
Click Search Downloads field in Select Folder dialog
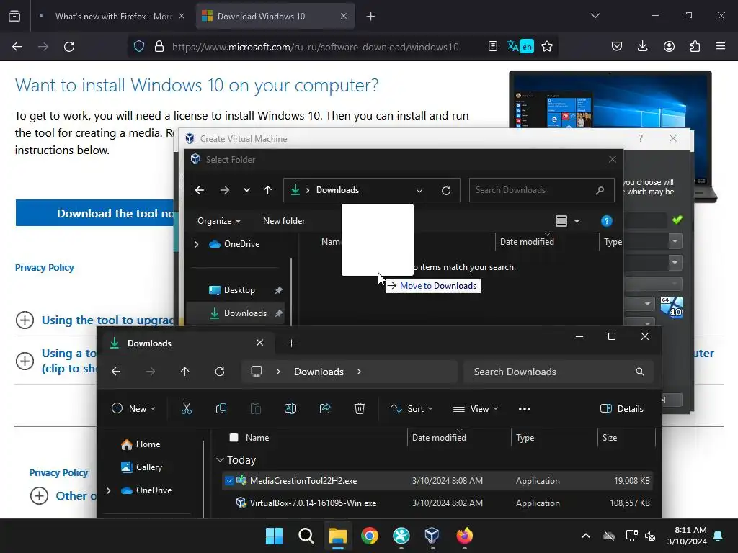(541, 190)
